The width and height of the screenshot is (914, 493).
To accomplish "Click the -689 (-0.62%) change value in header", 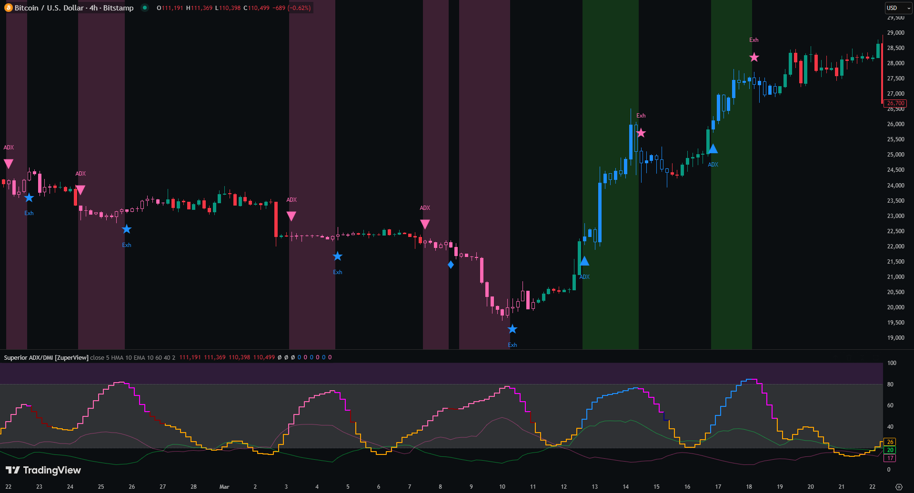I will (x=291, y=8).
